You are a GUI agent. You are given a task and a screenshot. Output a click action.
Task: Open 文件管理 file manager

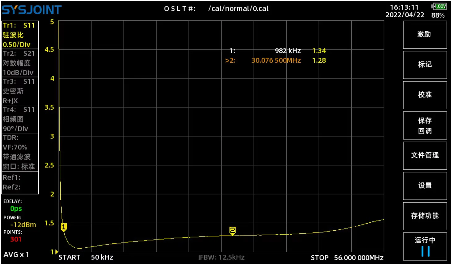tap(425, 156)
